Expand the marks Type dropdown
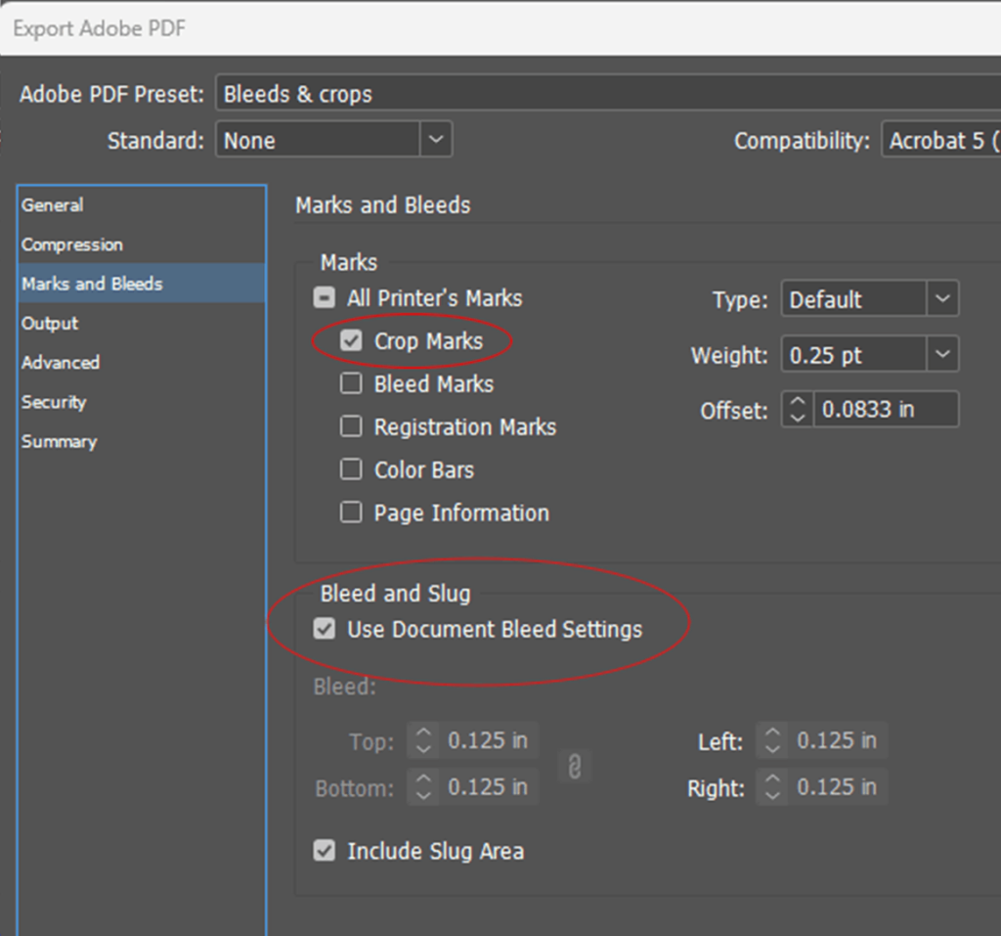 [941, 299]
